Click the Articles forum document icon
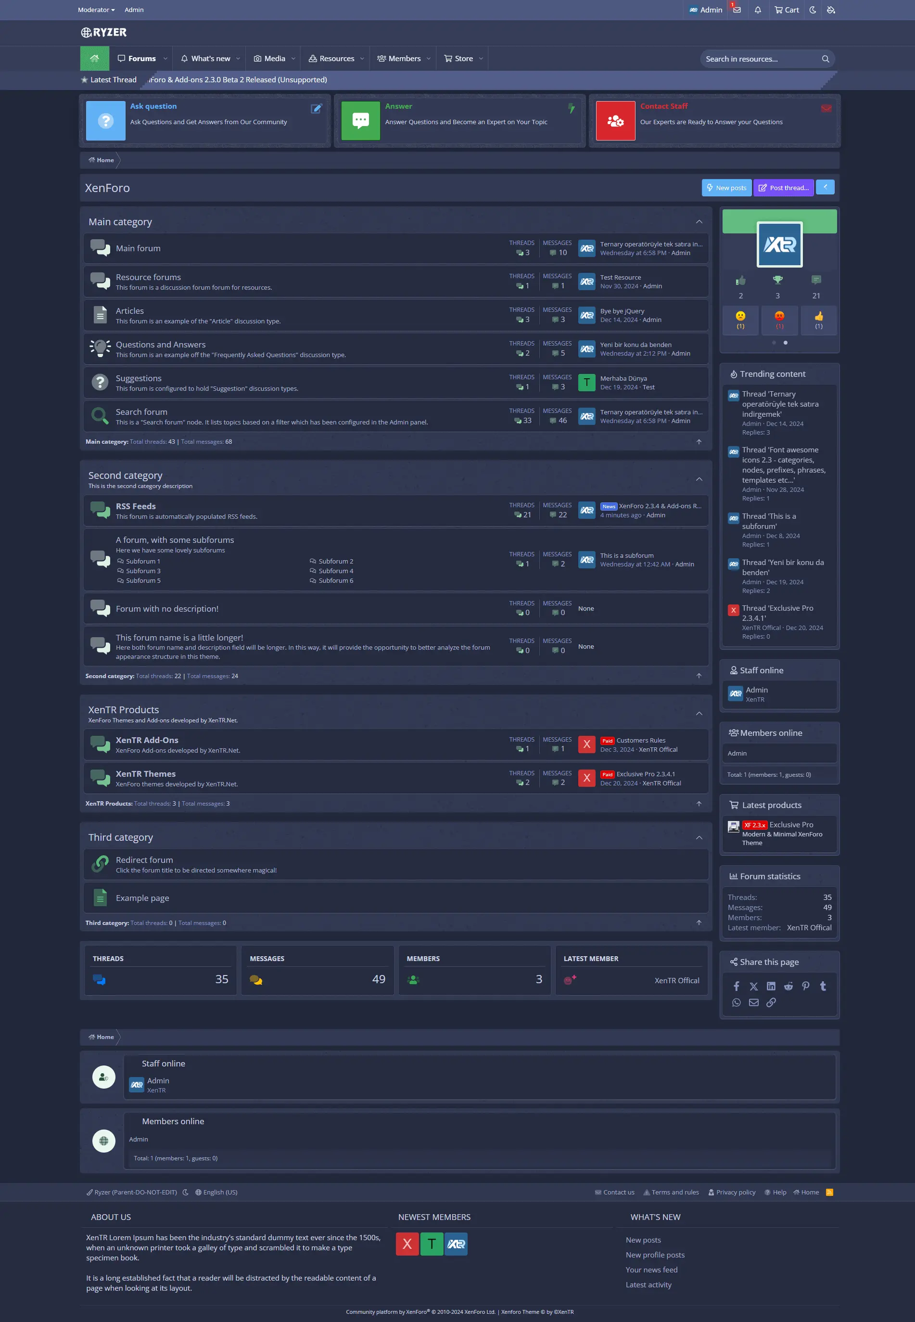Screen dimensions: 915x1322 pos(100,315)
